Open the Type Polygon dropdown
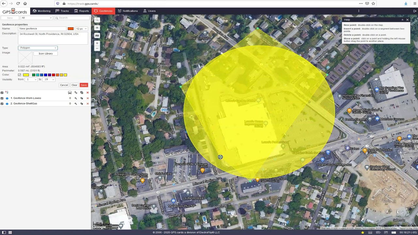 [x=38, y=48]
